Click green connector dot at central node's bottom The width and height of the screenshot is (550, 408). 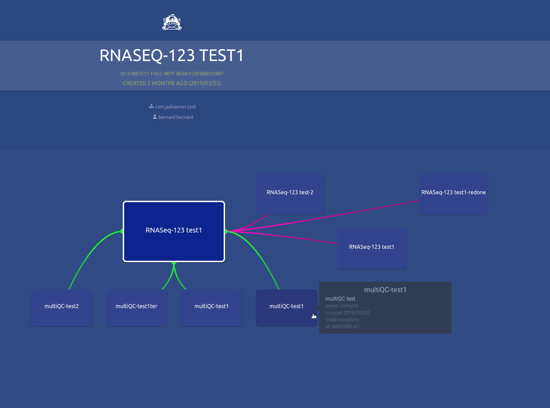point(174,263)
